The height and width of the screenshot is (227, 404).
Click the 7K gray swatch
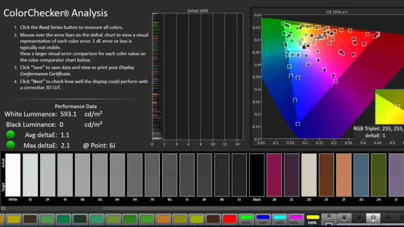click(152, 175)
